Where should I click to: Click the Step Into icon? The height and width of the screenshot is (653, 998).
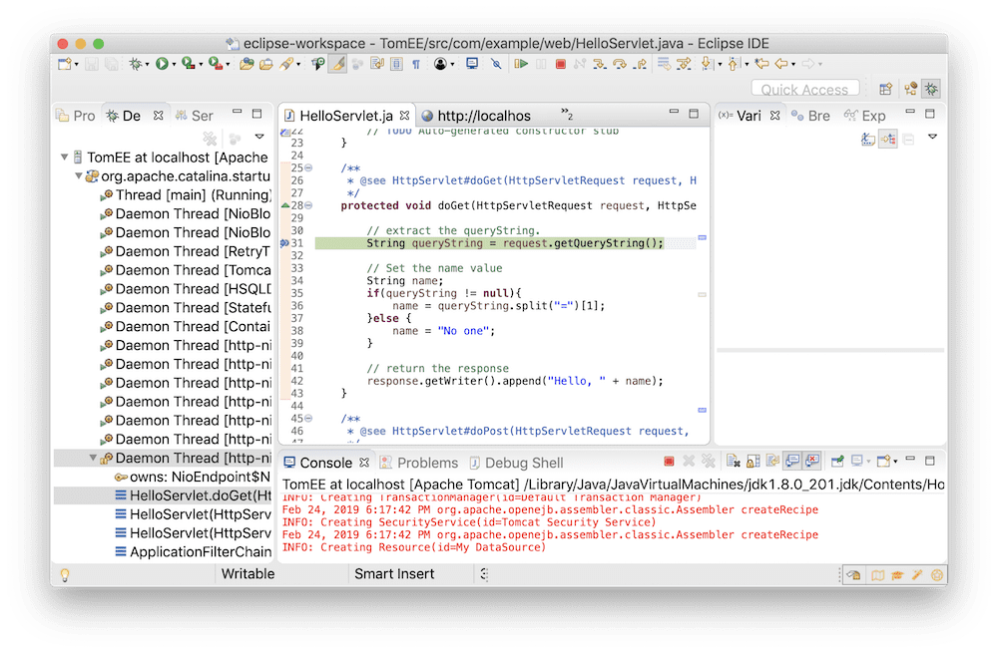coord(600,64)
